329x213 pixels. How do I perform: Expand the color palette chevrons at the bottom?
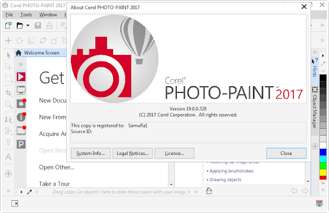click(323, 190)
